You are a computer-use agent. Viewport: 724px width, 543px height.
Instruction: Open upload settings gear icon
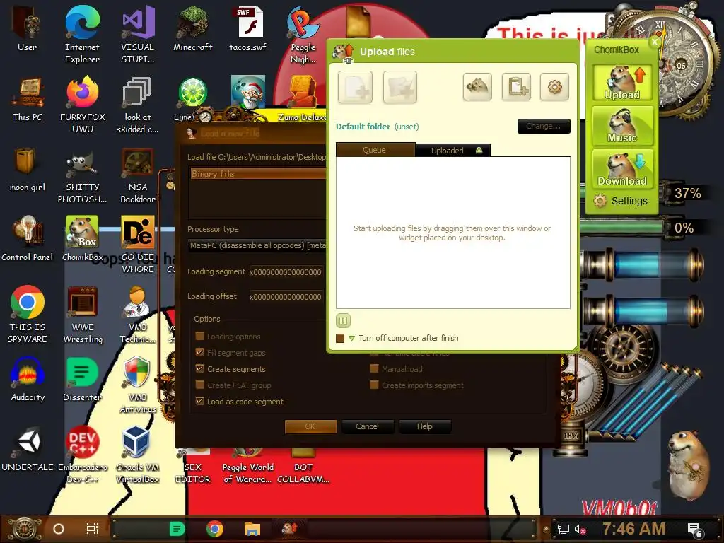pos(554,86)
